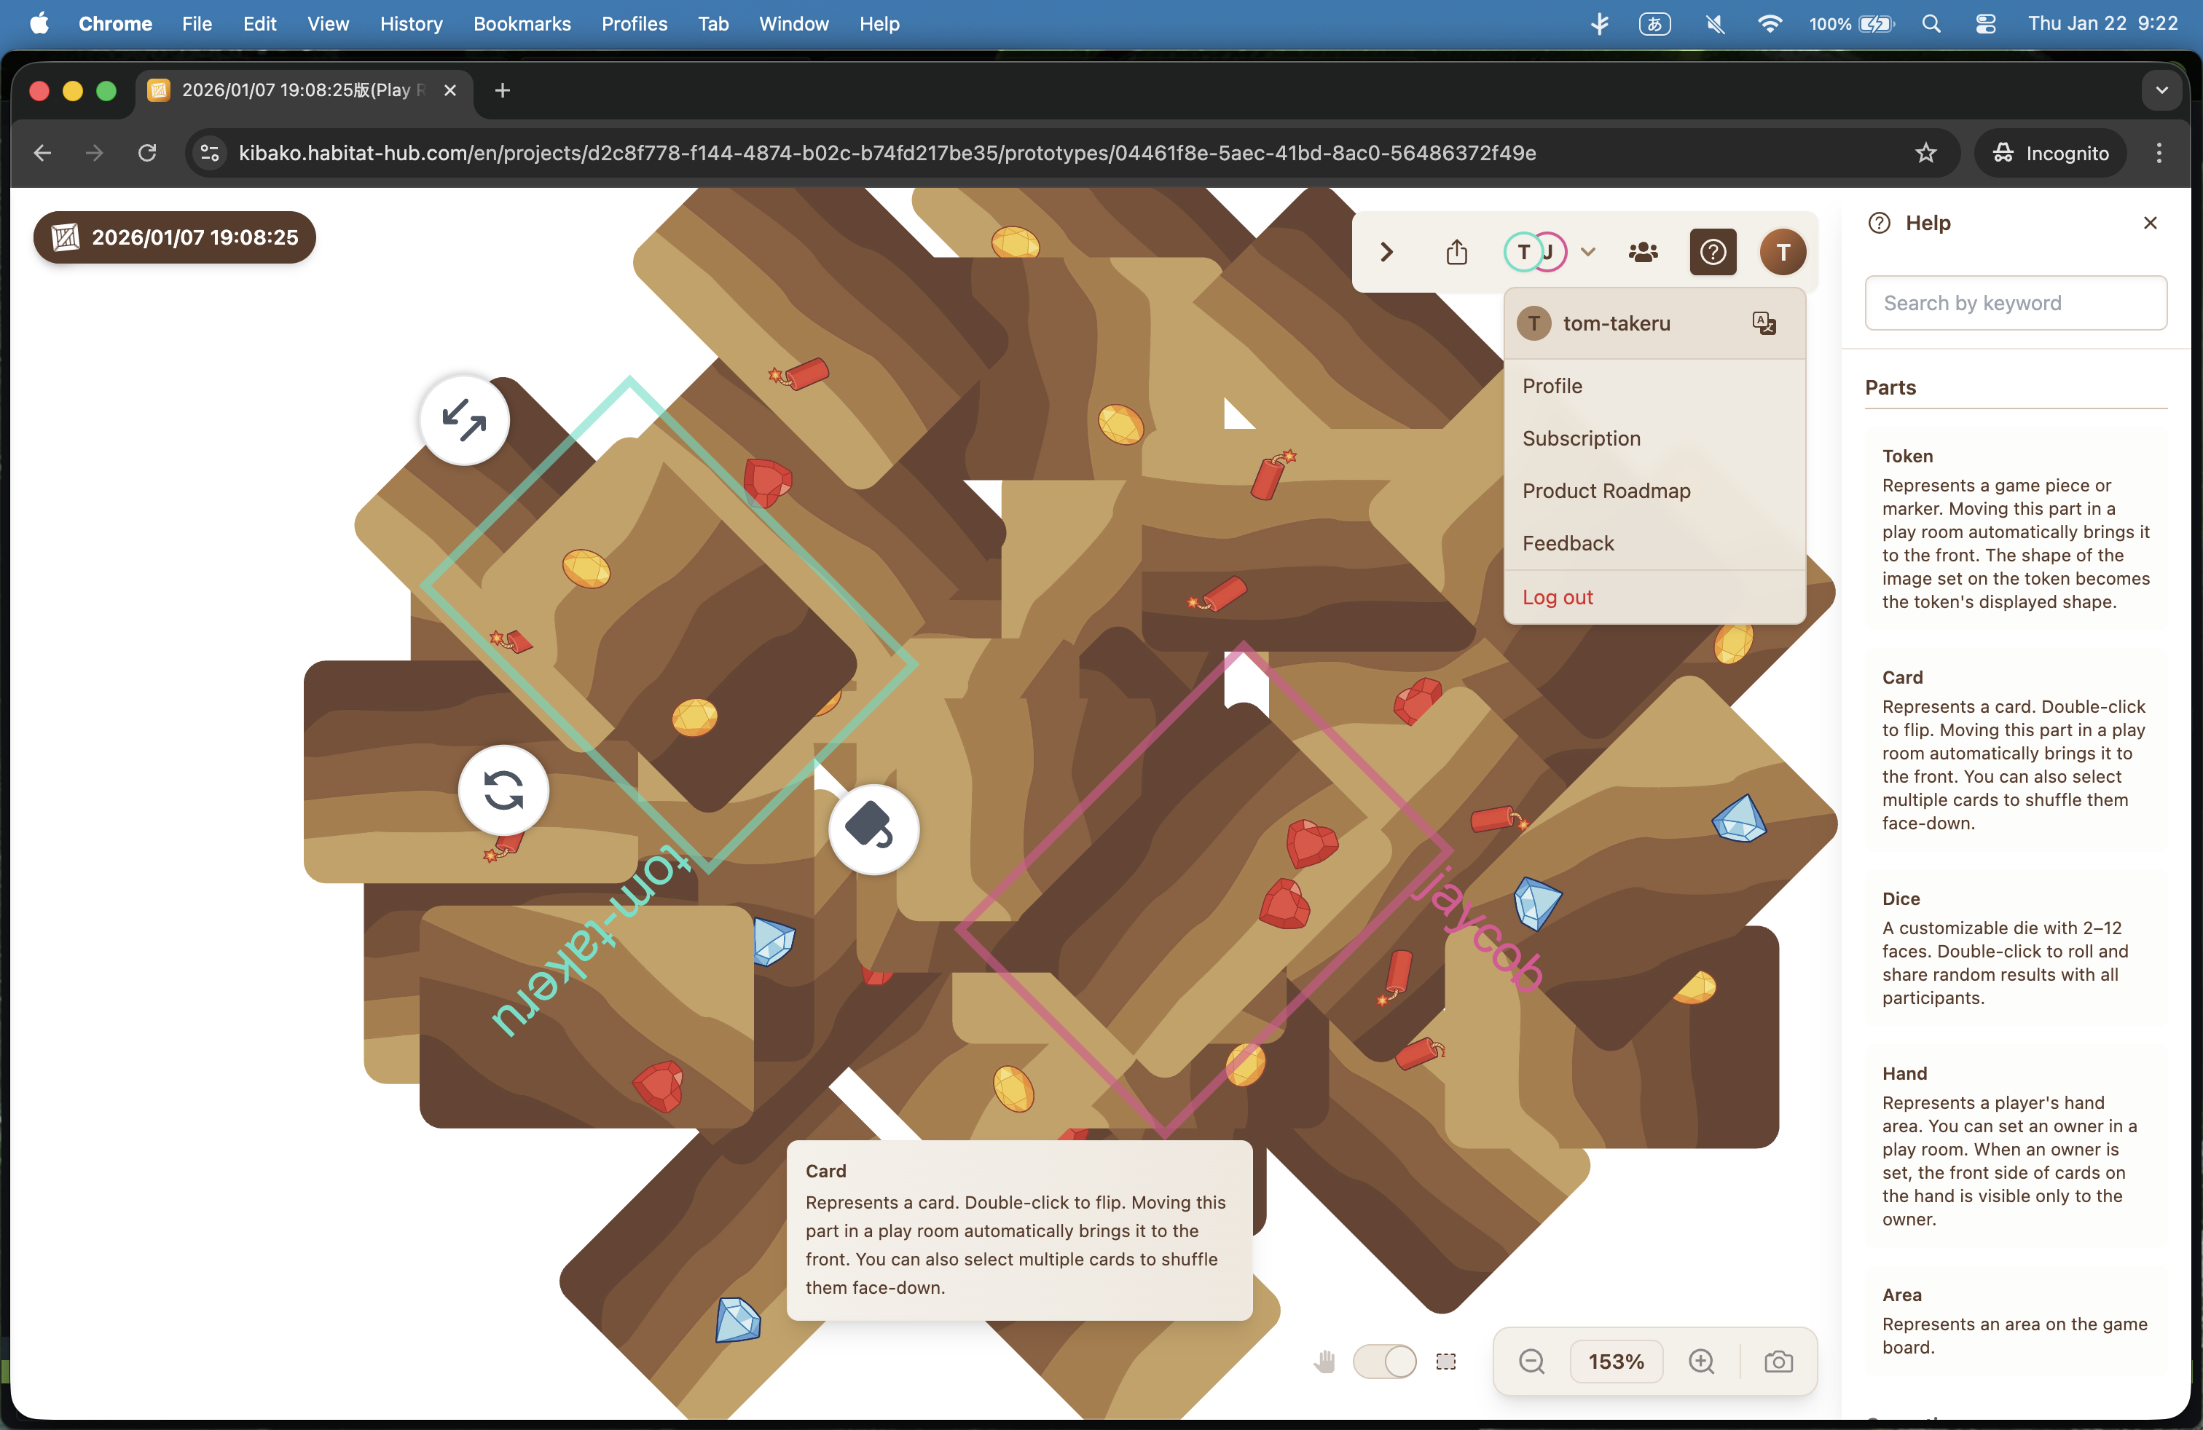Click the 153% zoom level button
This screenshot has height=1430, width=2203.
click(x=1616, y=1362)
